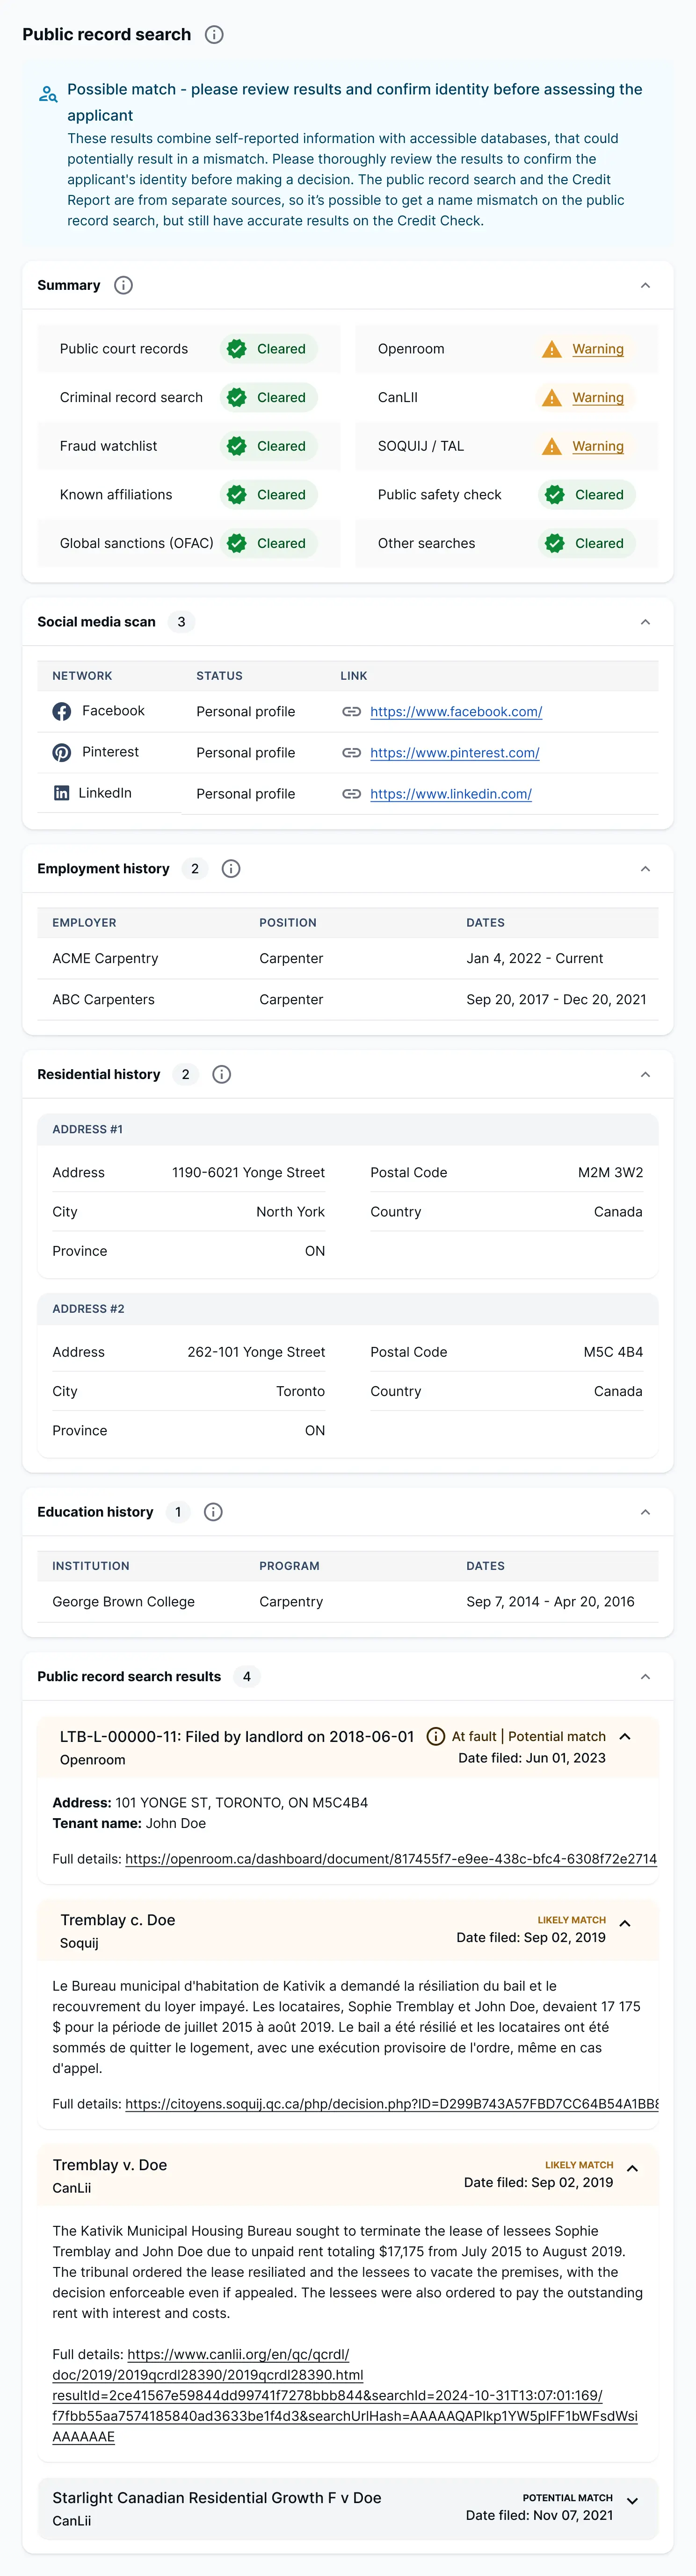Viewport: 696px width, 2576px height.
Task: Collapse the Public record search results section
Action: pyautogui.click(x=645, y=1677)
